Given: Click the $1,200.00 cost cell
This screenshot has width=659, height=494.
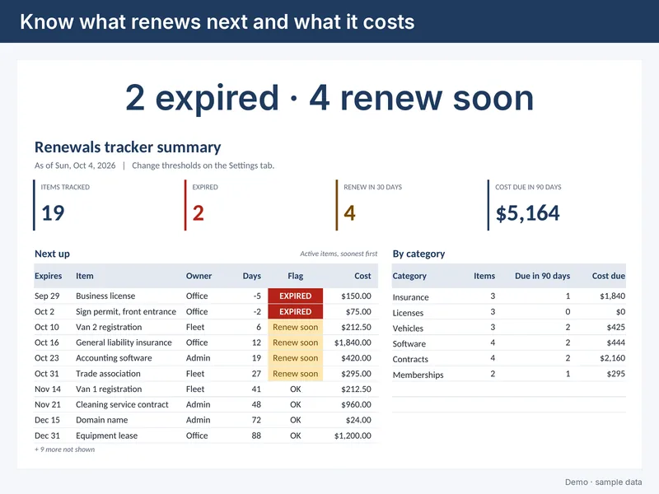Looking at the screenshot, I should (353, 436).
